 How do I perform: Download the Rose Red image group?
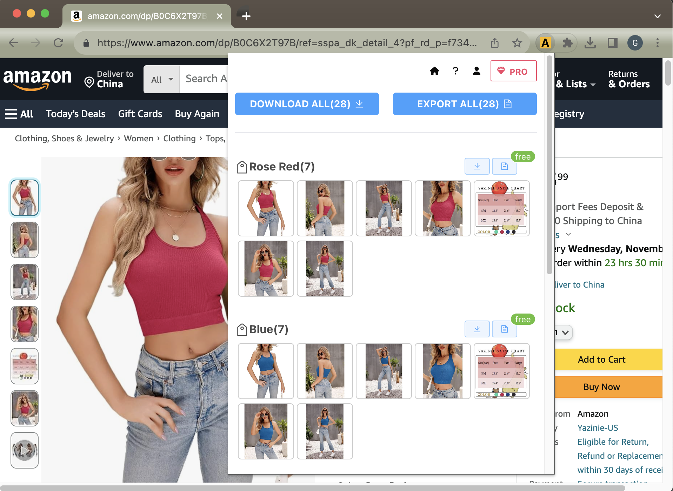tap(477, 166)
